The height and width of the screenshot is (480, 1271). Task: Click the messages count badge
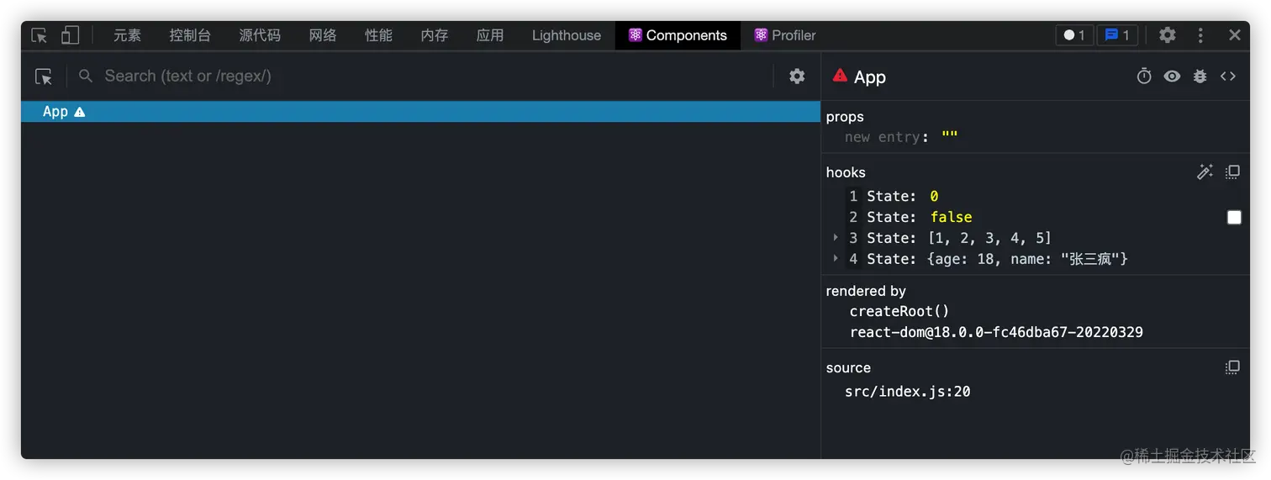(1117, 35)
